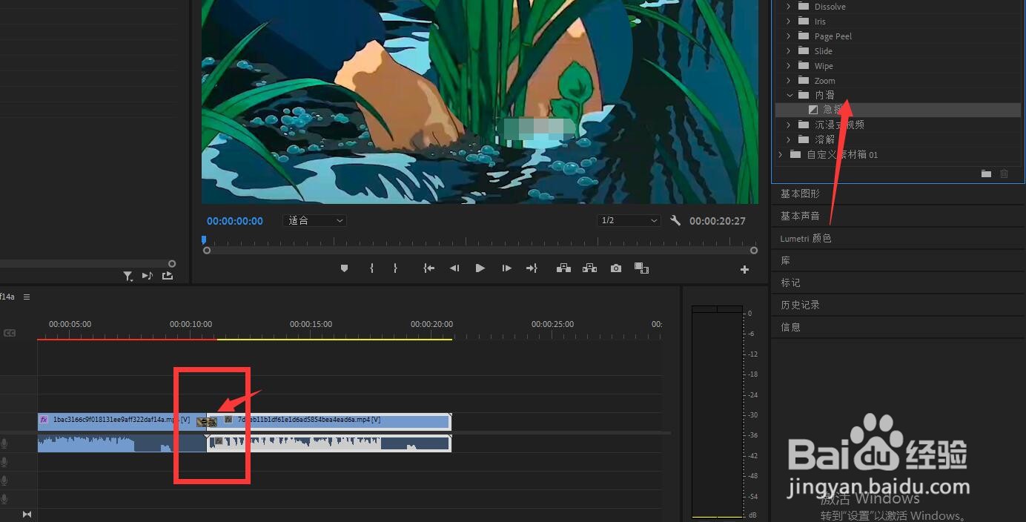Expand the Slide folder
The height and width of the screenshot is (522, 1026).
tap(788, 51)
